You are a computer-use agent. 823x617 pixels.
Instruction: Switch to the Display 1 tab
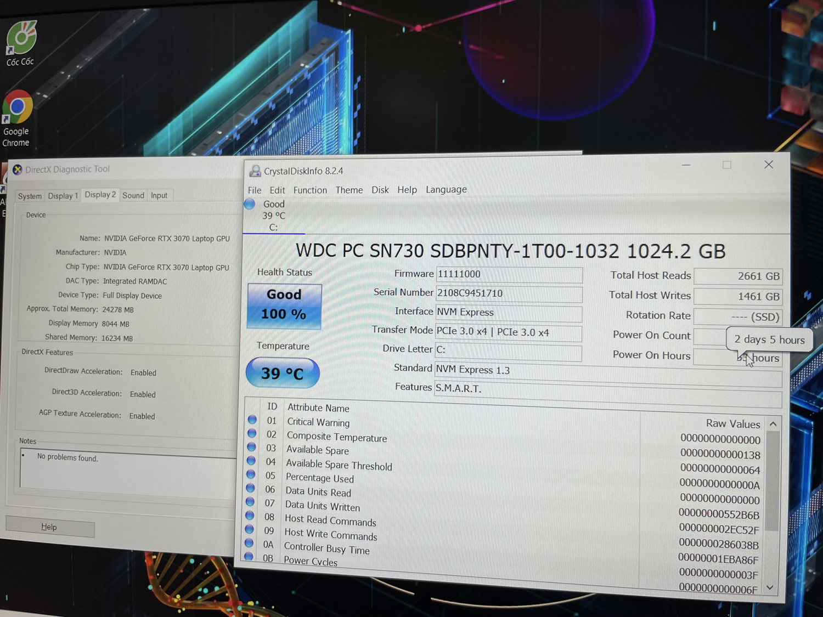coord(63,196)
